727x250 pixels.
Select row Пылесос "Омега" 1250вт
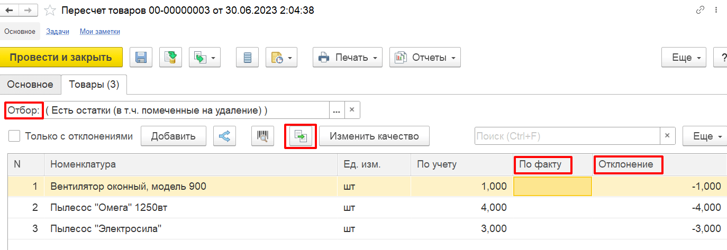coord(367,207)
